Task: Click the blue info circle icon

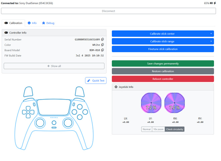Action: tap(29, 23)
